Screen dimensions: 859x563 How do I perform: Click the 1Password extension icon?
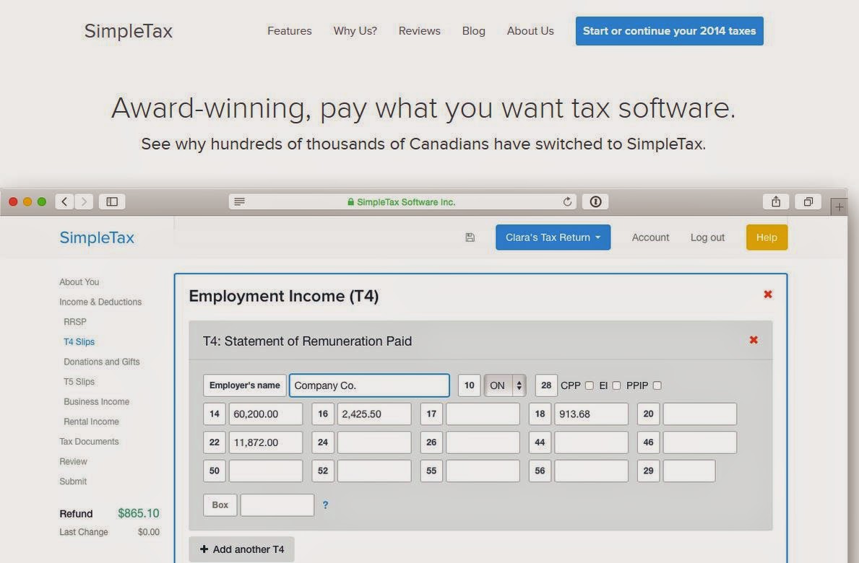coord(595,202)
